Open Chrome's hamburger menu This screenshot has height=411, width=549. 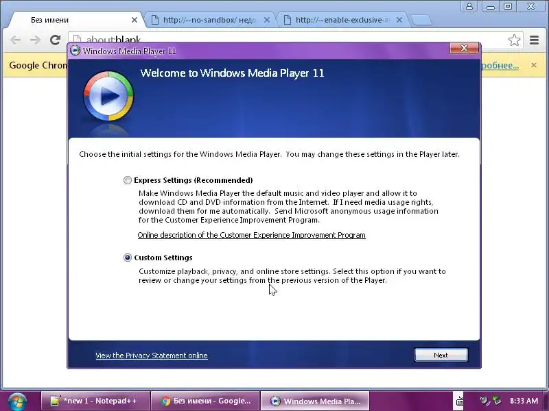point(534,40)
